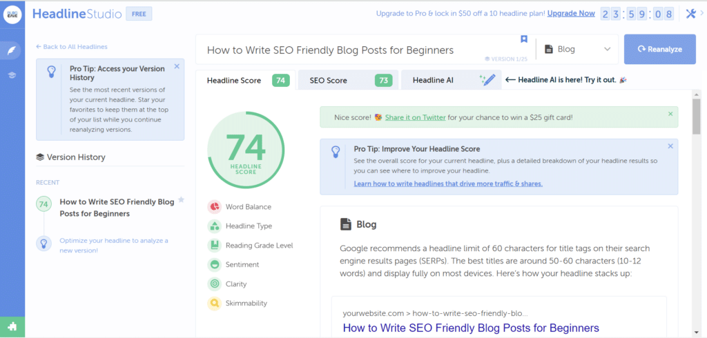Expand the chevron next to tools icon

tap(701, 14)
